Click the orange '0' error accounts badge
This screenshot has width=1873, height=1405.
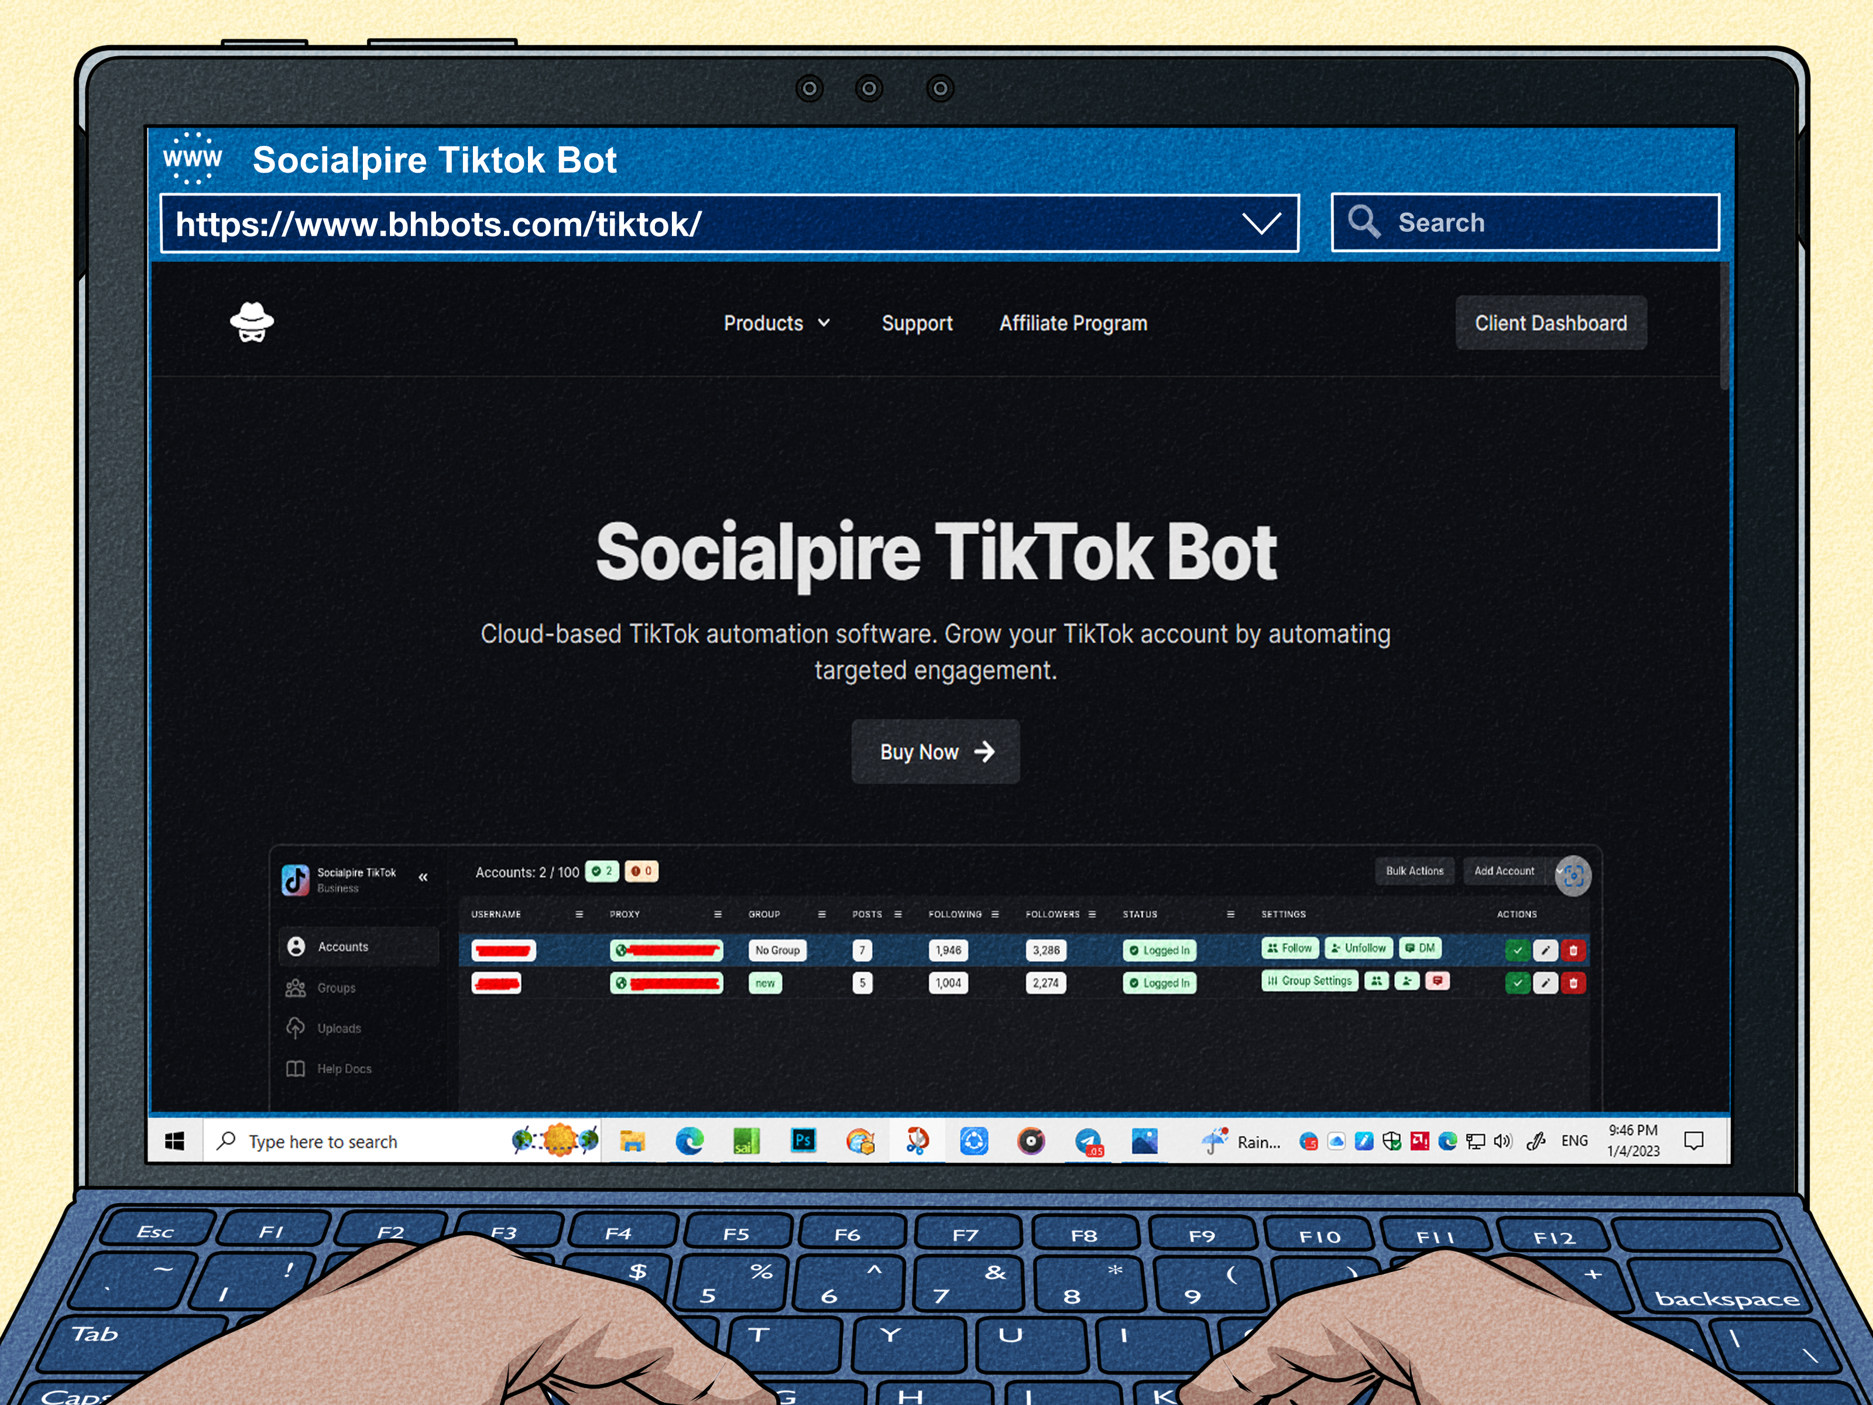pyautogui.click(x=642, y=872)
